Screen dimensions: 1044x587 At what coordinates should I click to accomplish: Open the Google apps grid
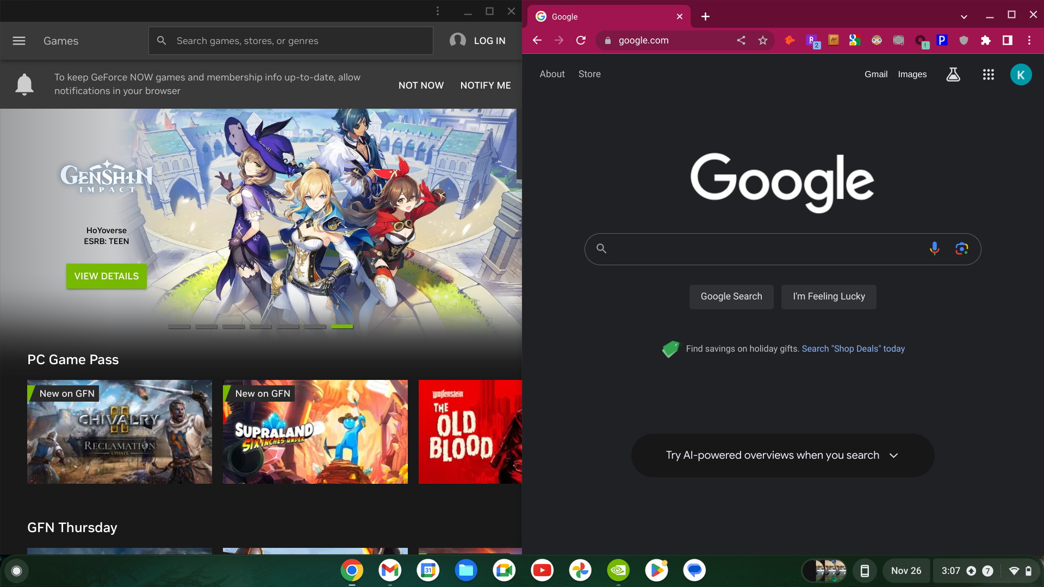988,74
